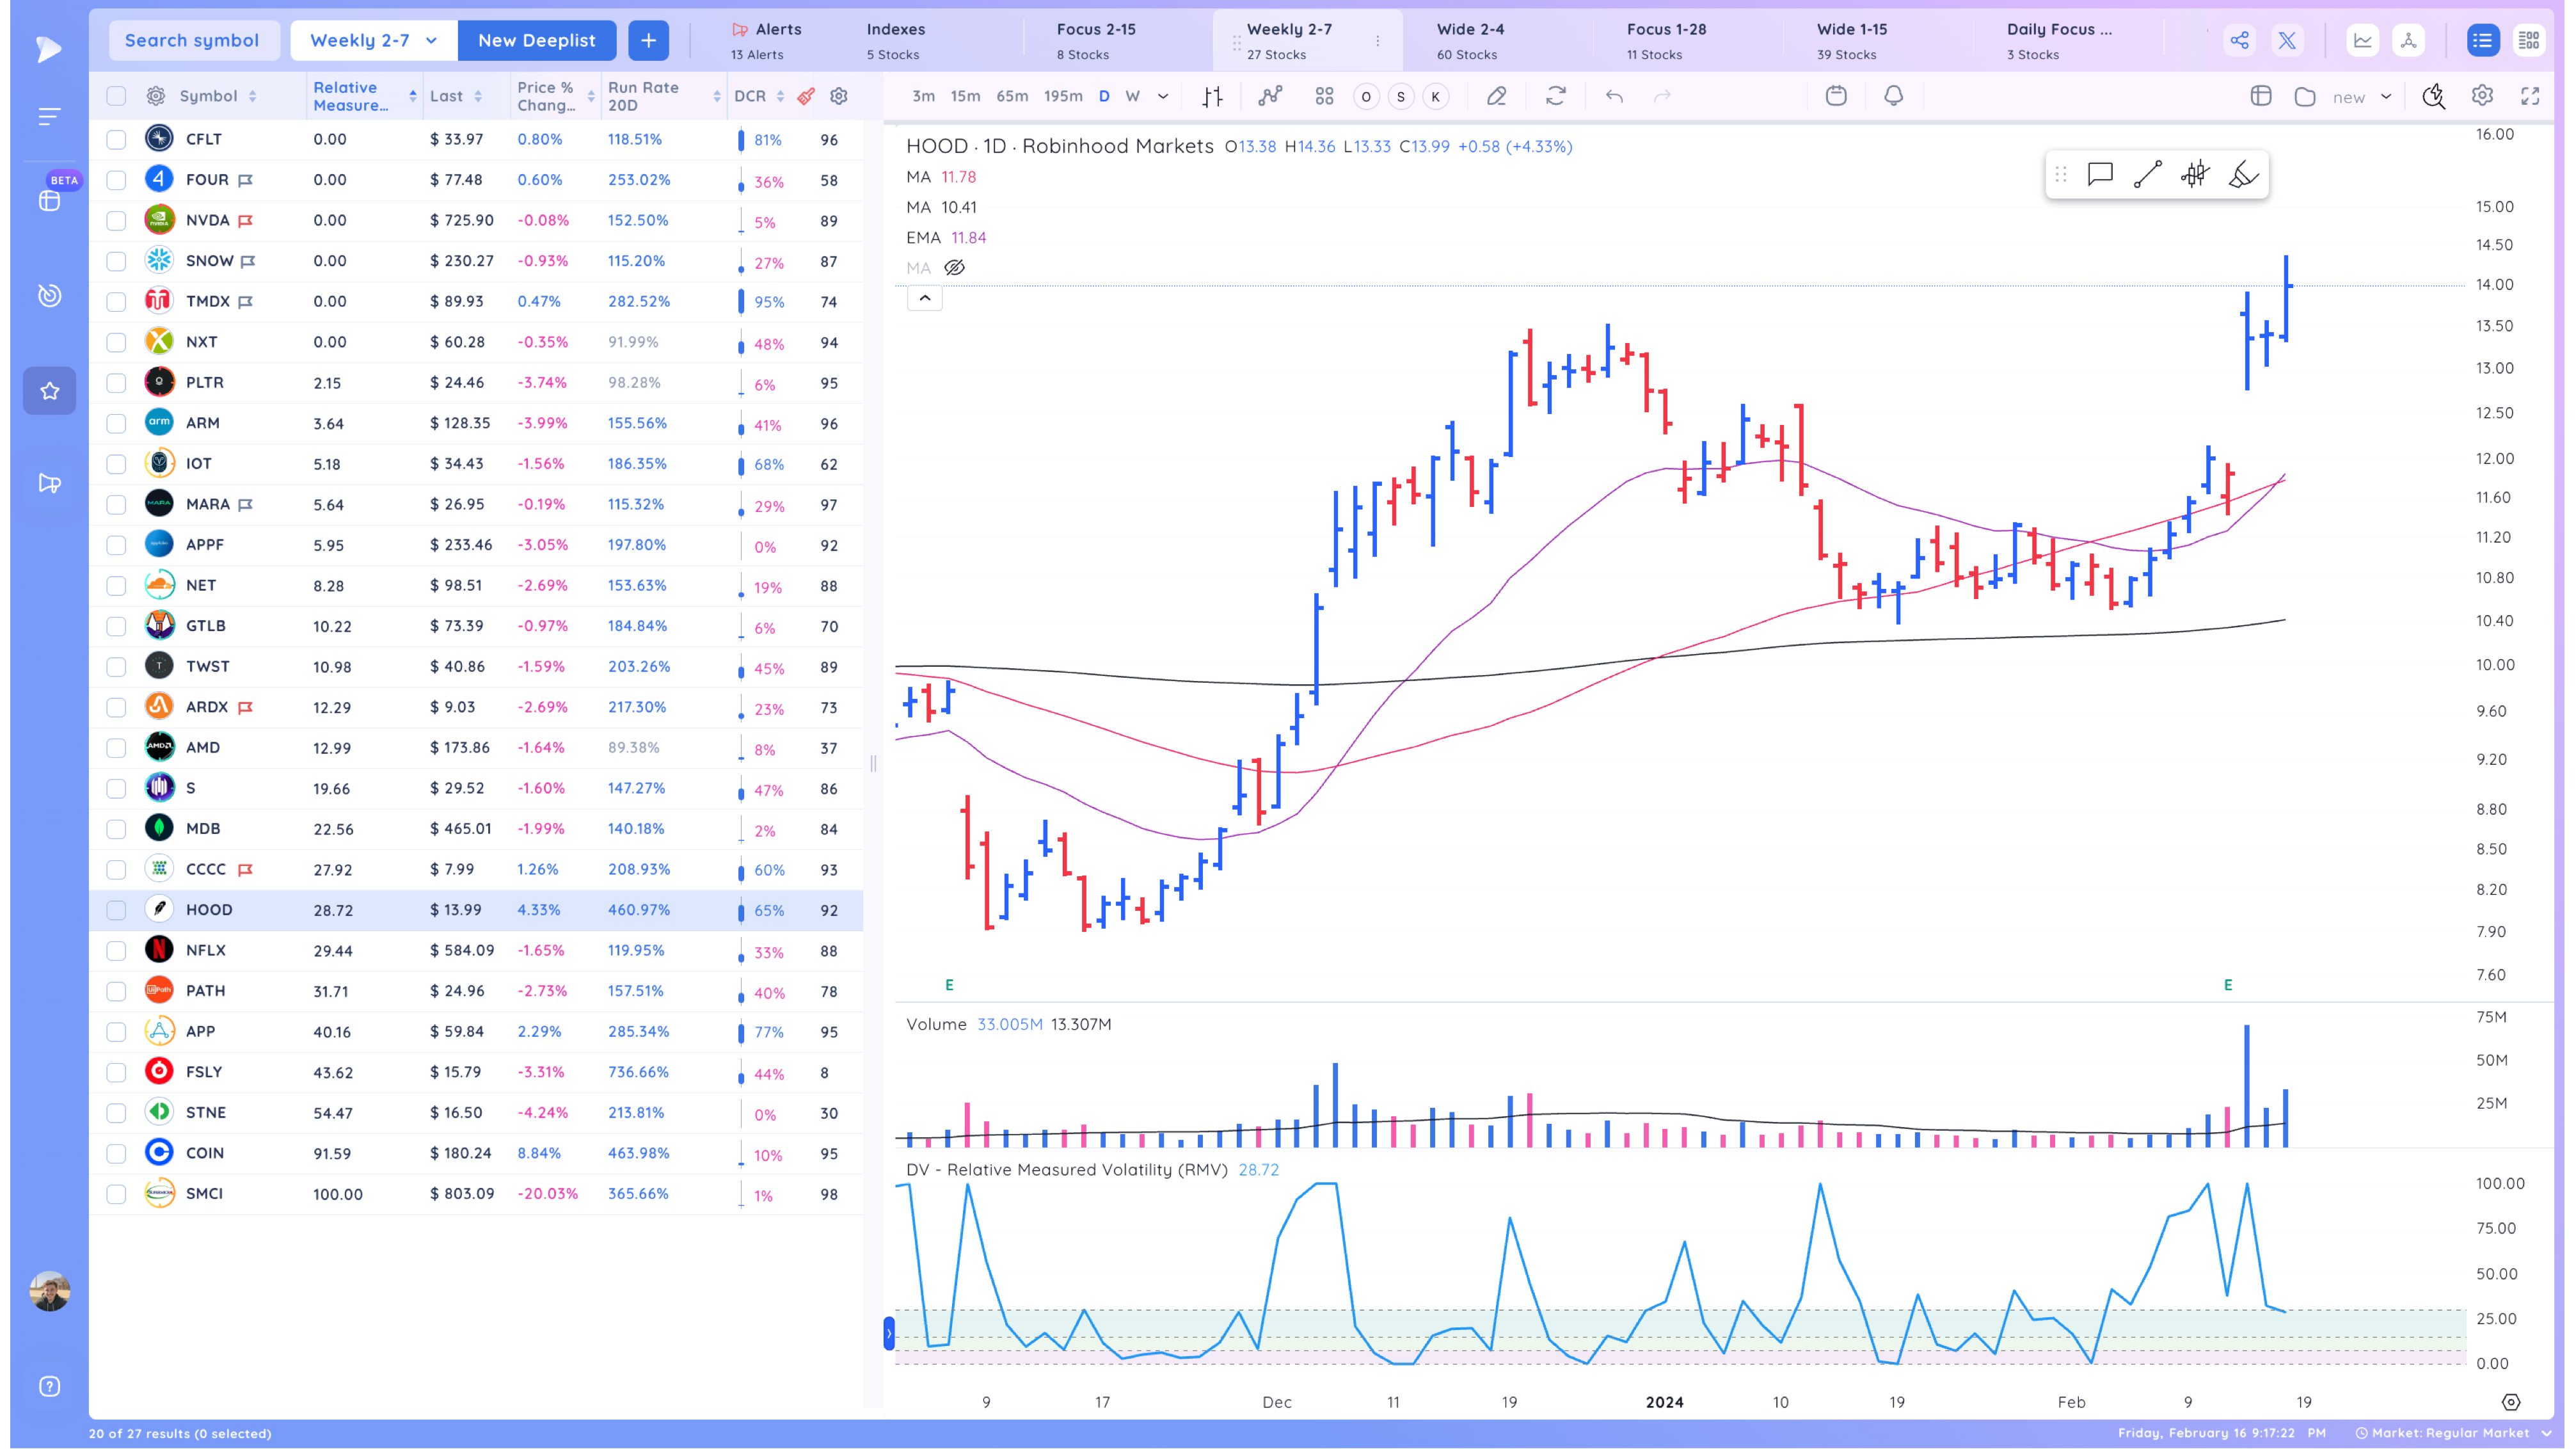Click the alert bell icon
Screen dimensions: 2576x1449
[x=1893, y=96]
